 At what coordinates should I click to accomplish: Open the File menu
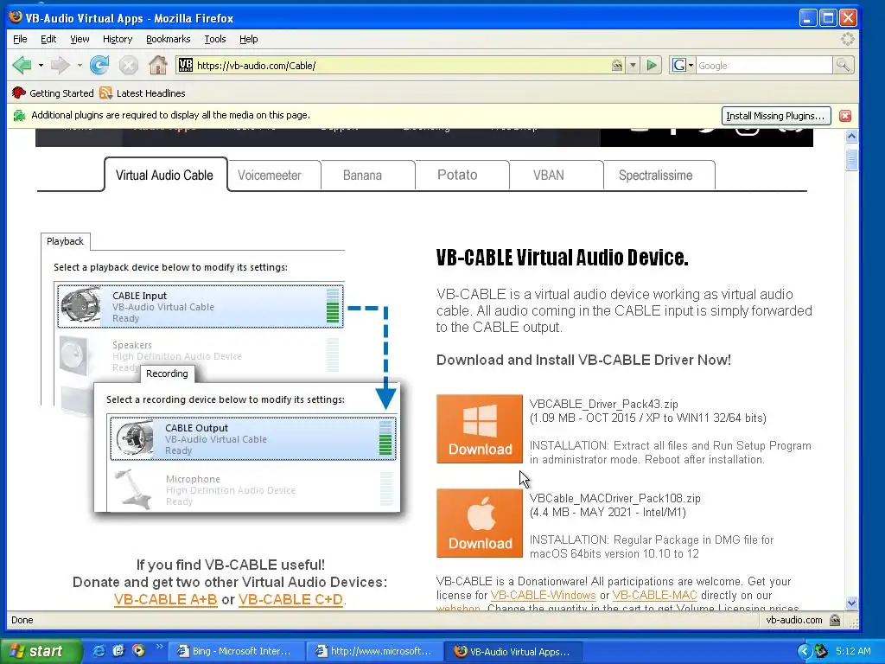[x=20, y=39]
